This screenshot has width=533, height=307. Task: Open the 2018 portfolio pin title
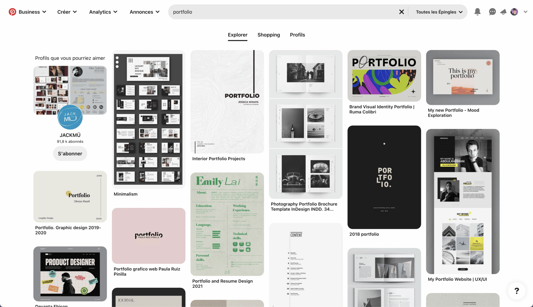364,234
